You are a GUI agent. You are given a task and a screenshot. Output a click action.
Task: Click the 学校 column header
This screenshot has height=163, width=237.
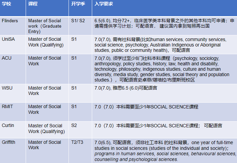(x=7, y=4)
